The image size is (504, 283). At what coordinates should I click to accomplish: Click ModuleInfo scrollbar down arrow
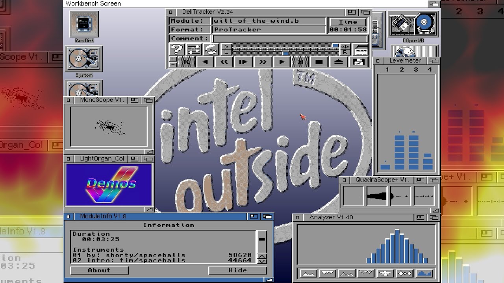click(x=262, y=261)
